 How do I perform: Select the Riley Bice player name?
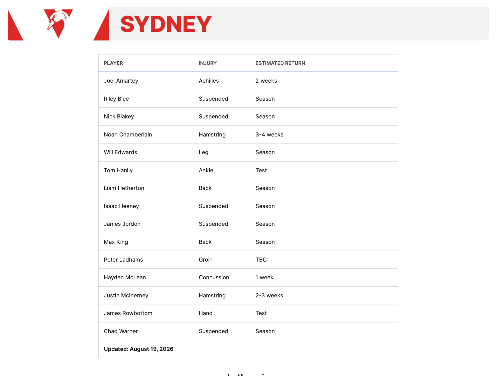pos(116,99)
